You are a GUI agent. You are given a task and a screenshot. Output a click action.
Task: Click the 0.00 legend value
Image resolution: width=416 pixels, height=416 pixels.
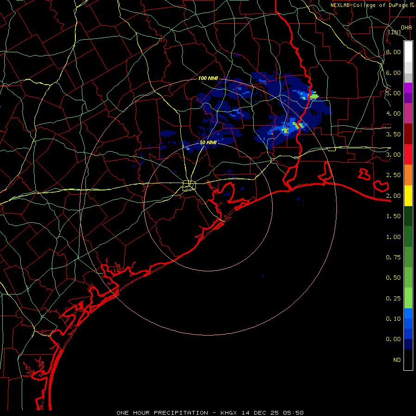(393, 339)
